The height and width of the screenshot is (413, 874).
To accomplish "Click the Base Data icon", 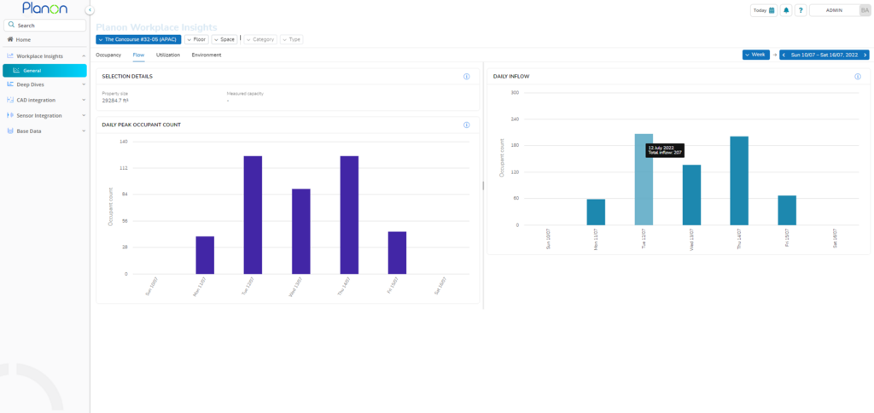I will 10,131.
